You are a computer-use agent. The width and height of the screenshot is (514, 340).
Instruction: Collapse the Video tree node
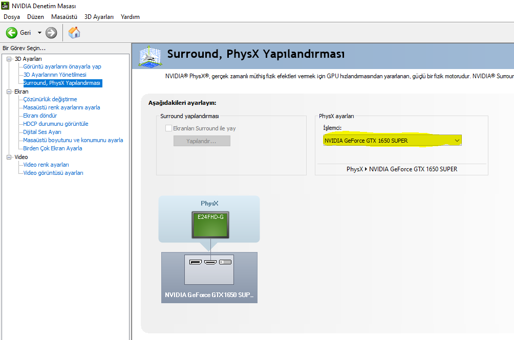(x=9, y=157)
